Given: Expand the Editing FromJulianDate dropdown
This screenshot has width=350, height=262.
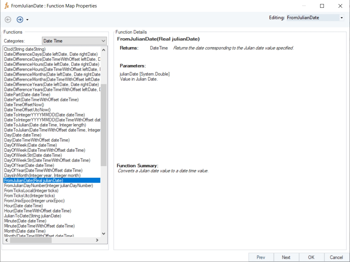Looking at the screenshot, I should click(342, 18).
